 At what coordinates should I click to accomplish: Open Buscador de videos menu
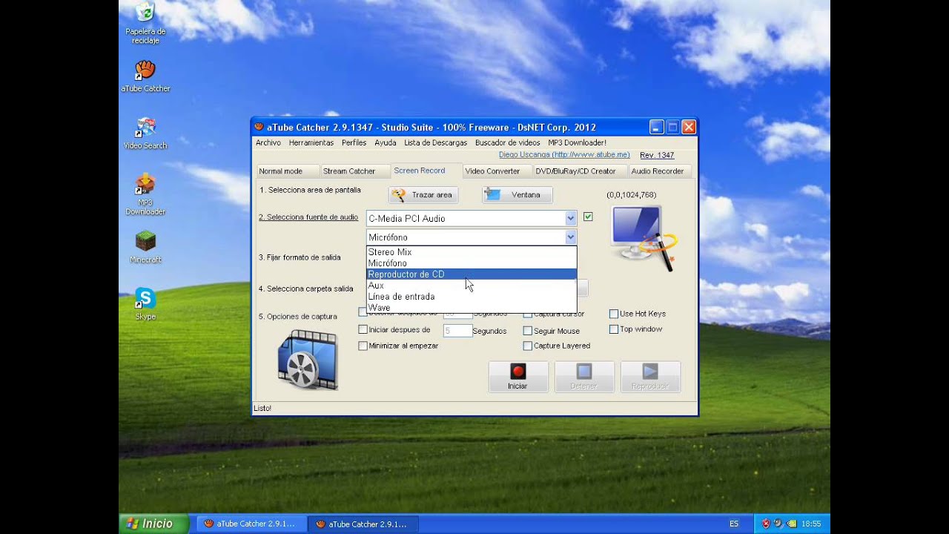(x=508, y=142)
